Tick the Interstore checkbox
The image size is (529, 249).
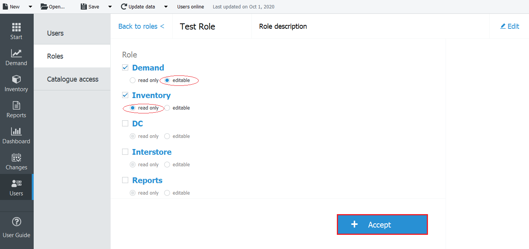pos(125,152)
